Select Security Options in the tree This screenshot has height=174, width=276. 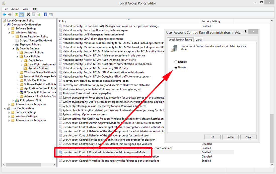click(38, 68)
